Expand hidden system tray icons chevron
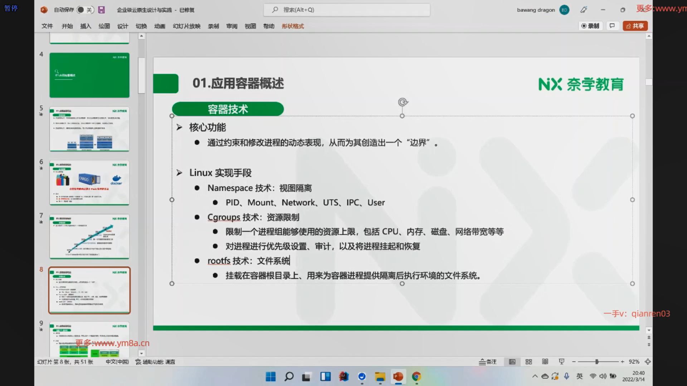Viewport: 687px width, 386px height. click(535, 376)
